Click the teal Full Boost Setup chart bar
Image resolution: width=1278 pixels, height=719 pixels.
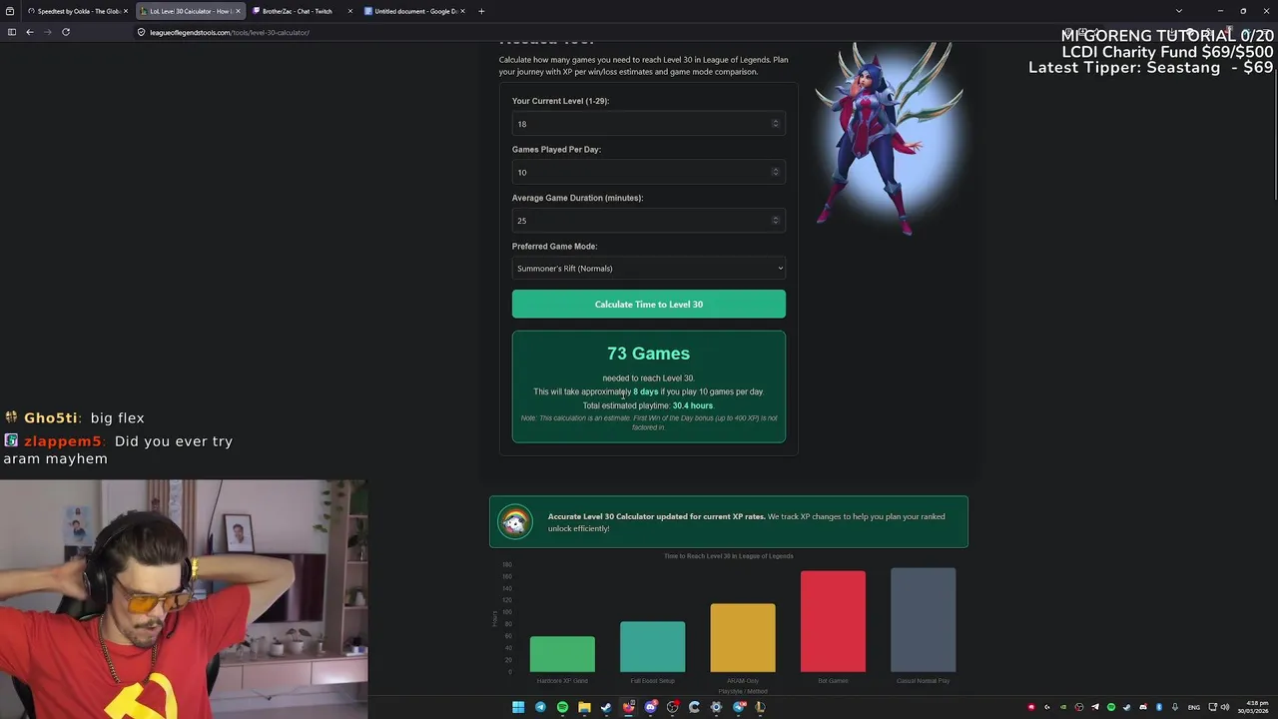coord(652,647)
